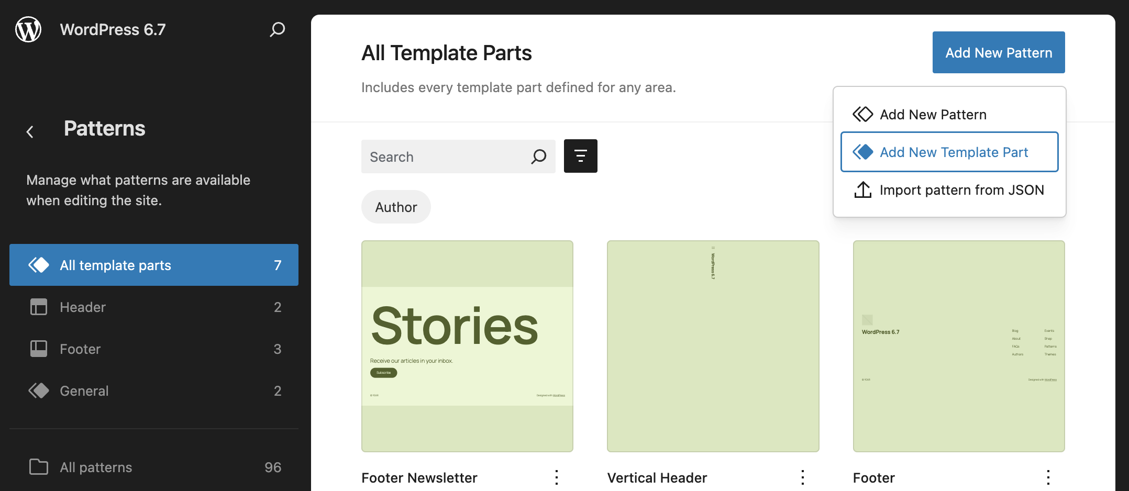Image resolution: width=1129 pixels, height=491 pixels.
Task: Open All patterns in the sidebar
Action: pyautogui.click(x=95, y=467)
